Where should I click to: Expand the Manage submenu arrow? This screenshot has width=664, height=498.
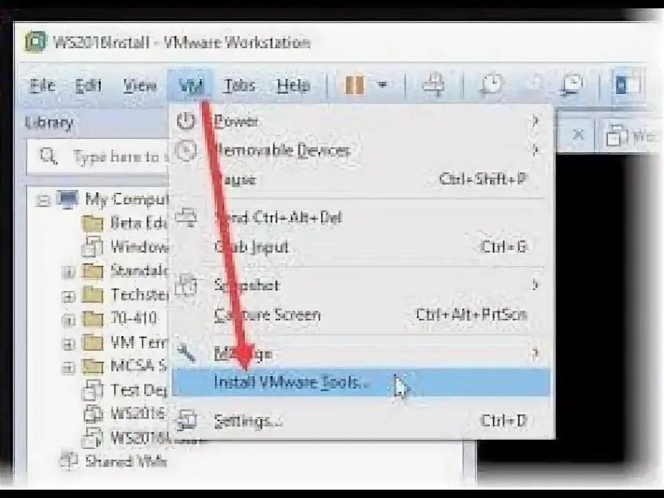click(x=535, y=353)
